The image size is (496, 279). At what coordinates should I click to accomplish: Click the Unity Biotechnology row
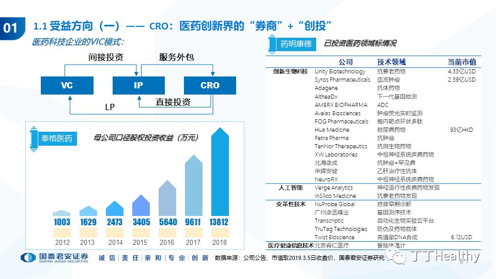[x=373, y=71]
